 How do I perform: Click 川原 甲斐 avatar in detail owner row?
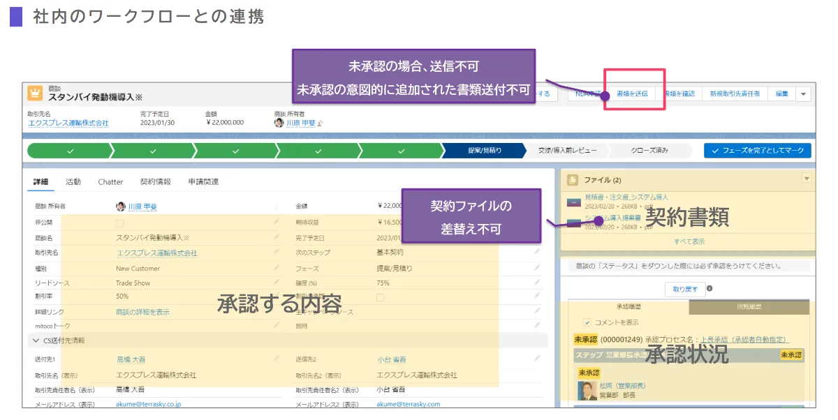121,207
